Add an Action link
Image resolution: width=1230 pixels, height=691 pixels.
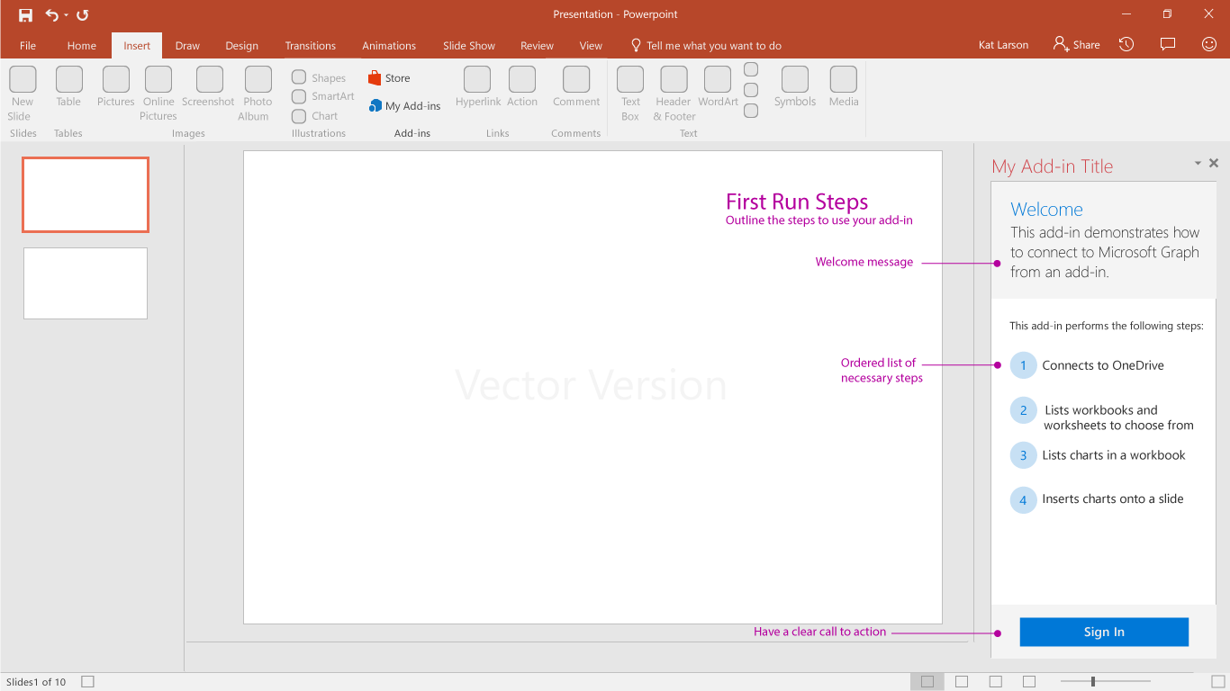[x=522, y=86]
